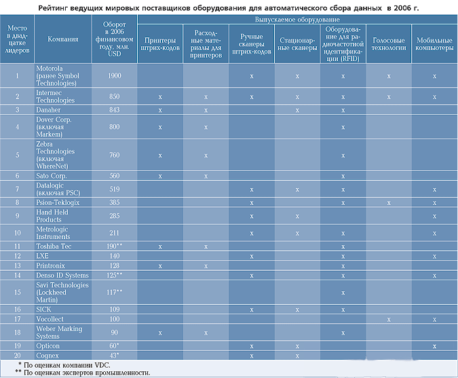Click the turnover value 109

(115, 309)
